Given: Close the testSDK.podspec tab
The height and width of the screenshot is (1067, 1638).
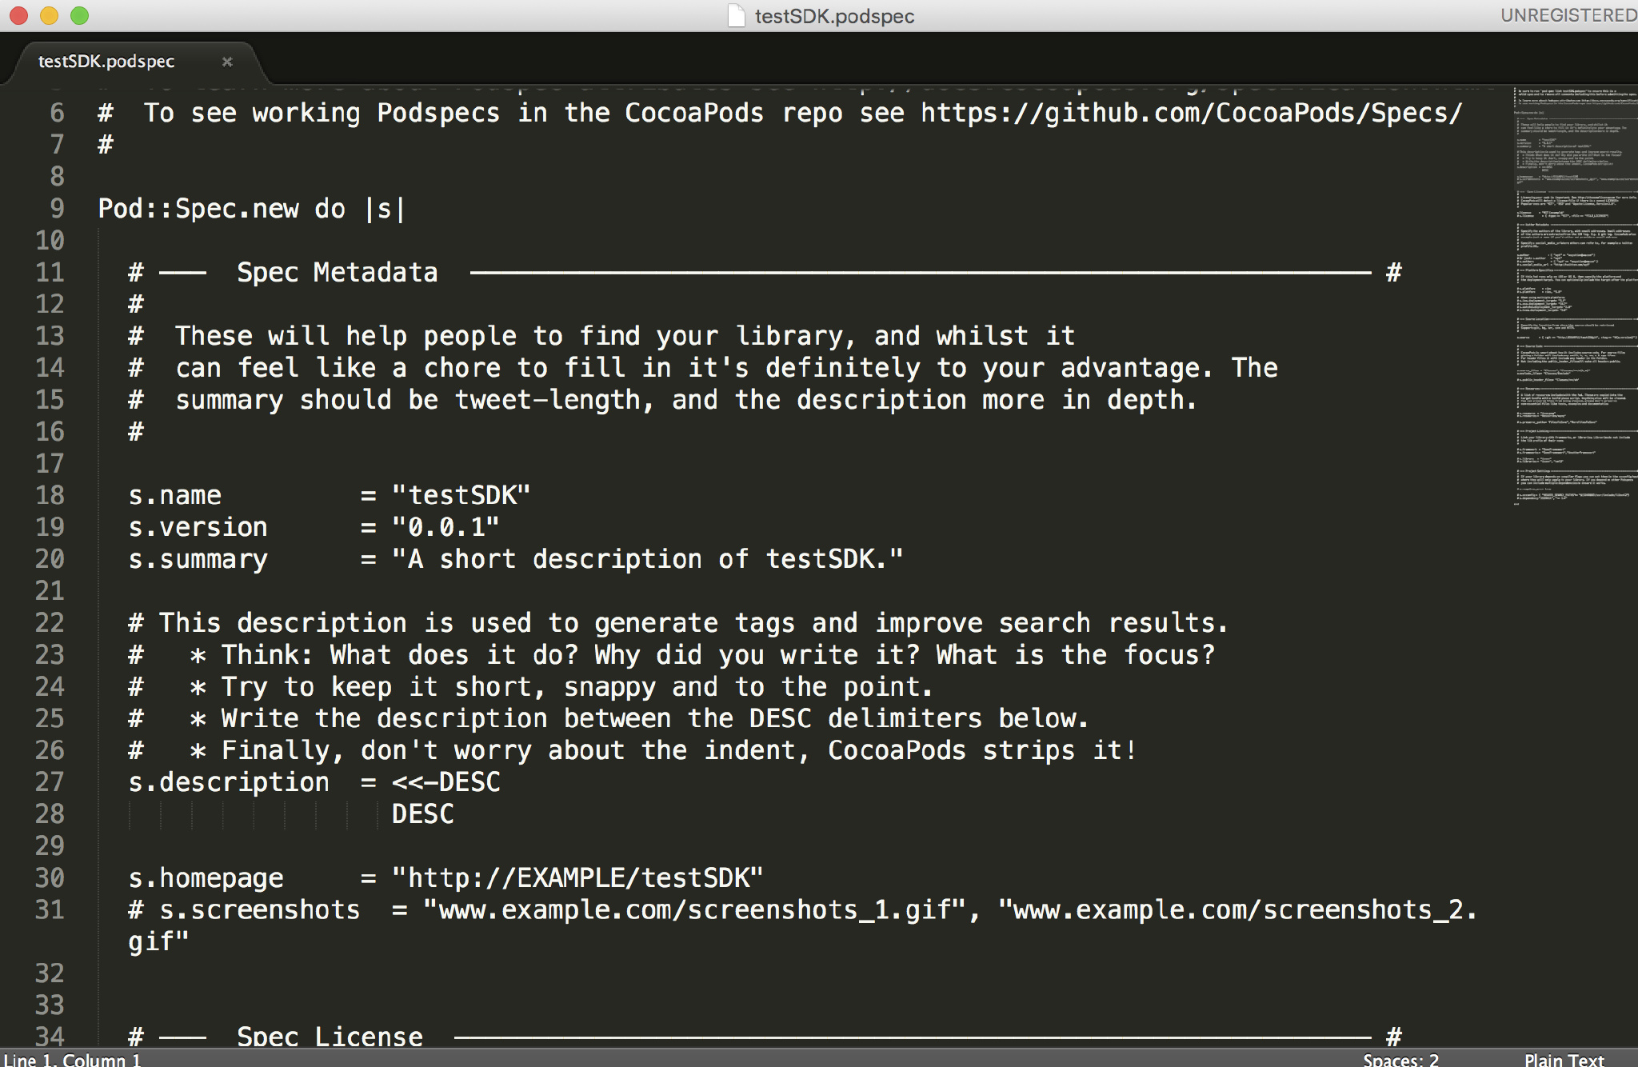Looking at the screenshot, I should 227,62.
